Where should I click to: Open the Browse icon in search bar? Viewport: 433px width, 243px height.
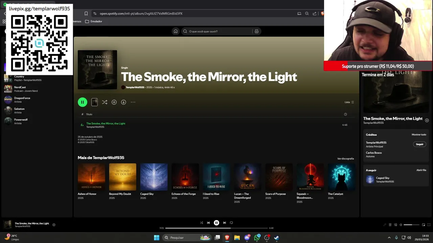(256, 31)
